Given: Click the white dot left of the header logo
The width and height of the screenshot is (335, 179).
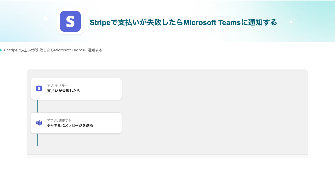Looking at the screenshot, I should tap(46, 19).
